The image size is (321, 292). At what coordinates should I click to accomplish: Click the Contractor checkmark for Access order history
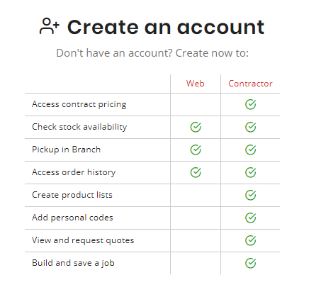coord(250,172)
